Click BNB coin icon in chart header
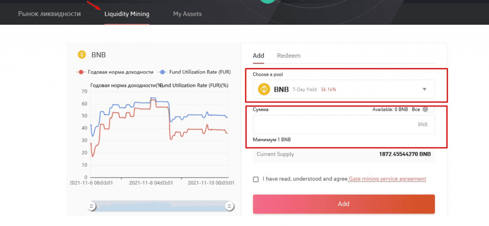 point(82,55)
